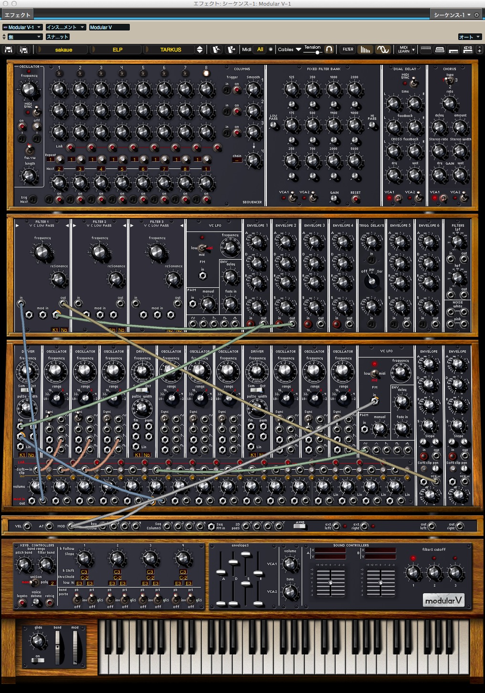Click the modular V logo
The image size is (485, 693).
click(443, 600)
